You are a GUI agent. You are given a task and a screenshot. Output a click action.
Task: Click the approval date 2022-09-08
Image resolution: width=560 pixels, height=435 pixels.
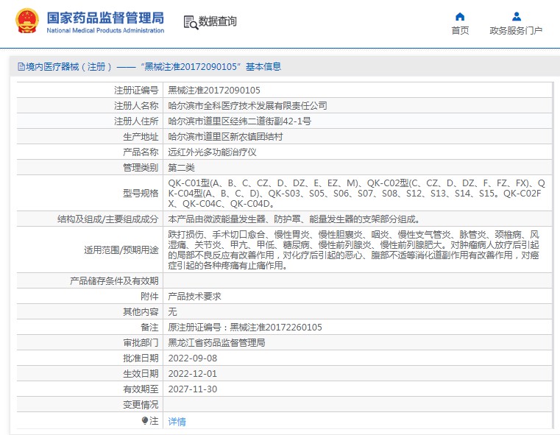(x=193, y=358)
